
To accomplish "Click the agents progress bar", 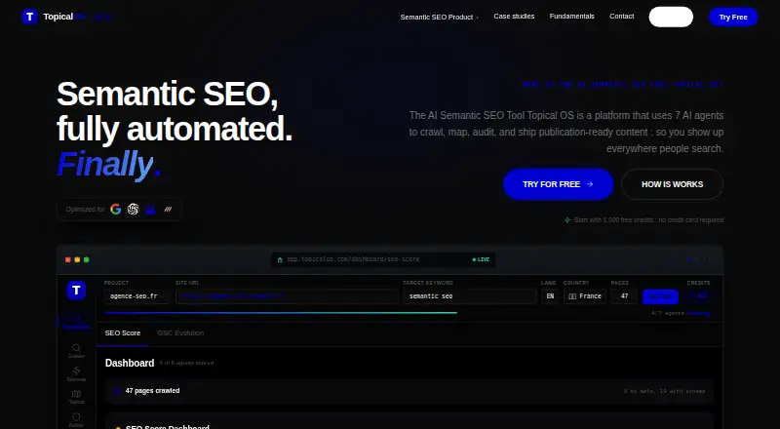I will click(x=281, y=313).
